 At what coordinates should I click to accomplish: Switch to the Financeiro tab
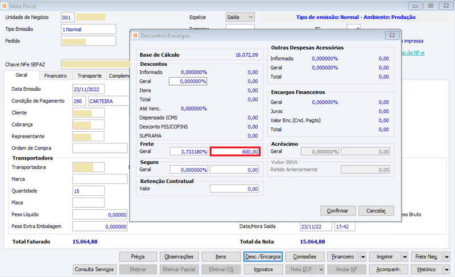55,75
